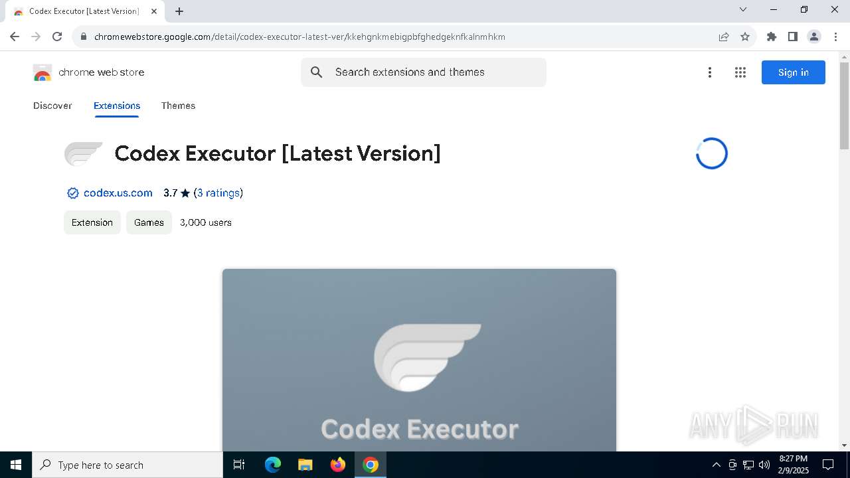This screenshot has height=478, width=850.
Task: Switch to the Discover tab
Action: [x=52, y=106]
